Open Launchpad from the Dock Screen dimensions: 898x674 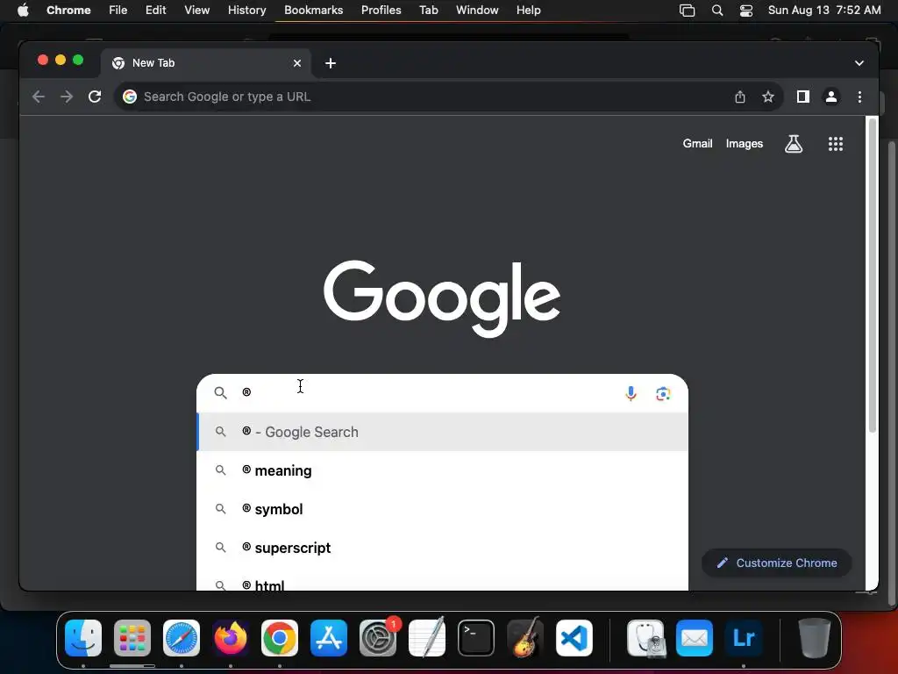coord(132,638)
